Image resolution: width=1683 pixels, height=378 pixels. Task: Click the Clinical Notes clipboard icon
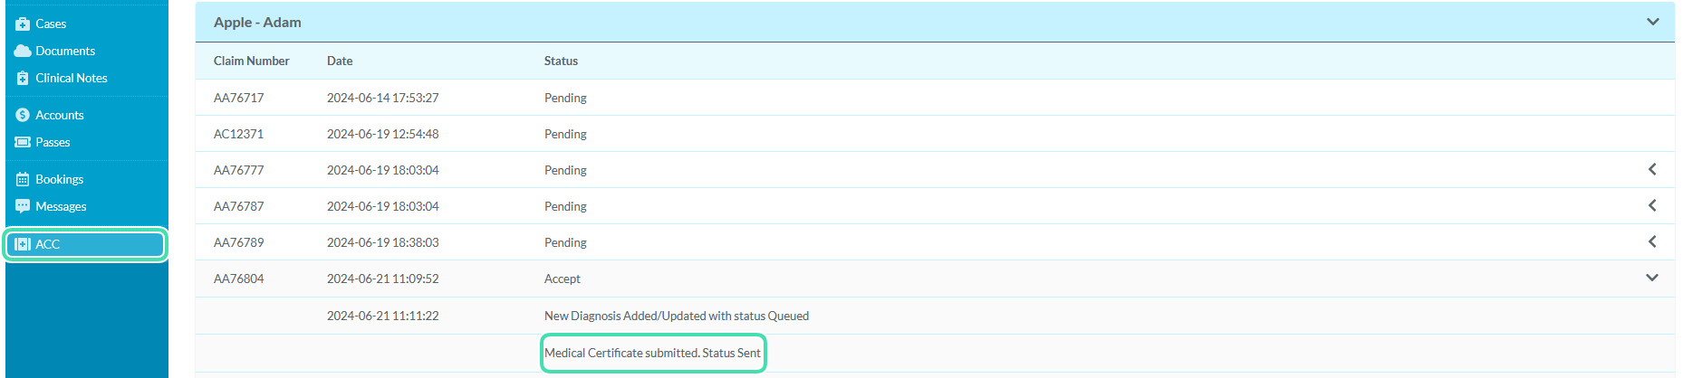23,79
